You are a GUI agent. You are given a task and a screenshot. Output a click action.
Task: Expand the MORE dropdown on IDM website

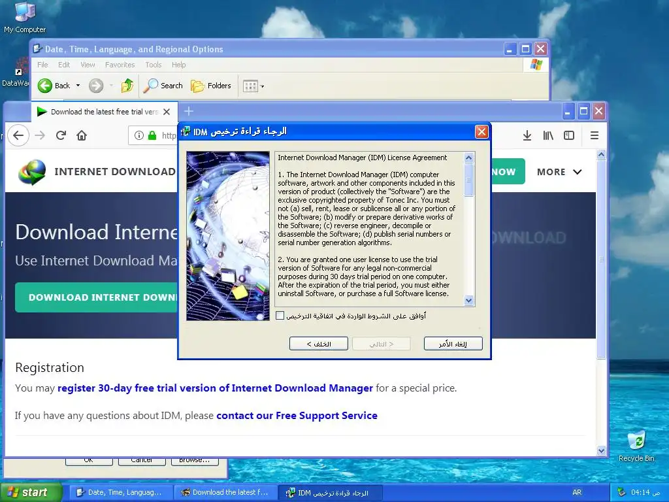559,172
